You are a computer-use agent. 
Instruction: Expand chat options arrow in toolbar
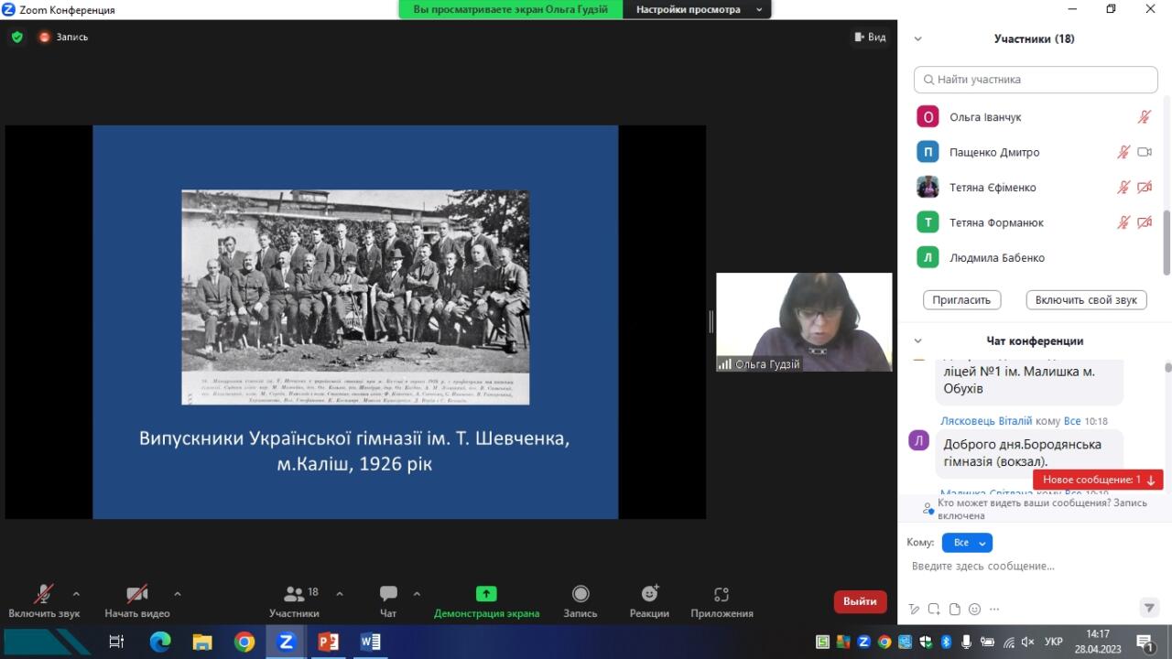[417, 594]
